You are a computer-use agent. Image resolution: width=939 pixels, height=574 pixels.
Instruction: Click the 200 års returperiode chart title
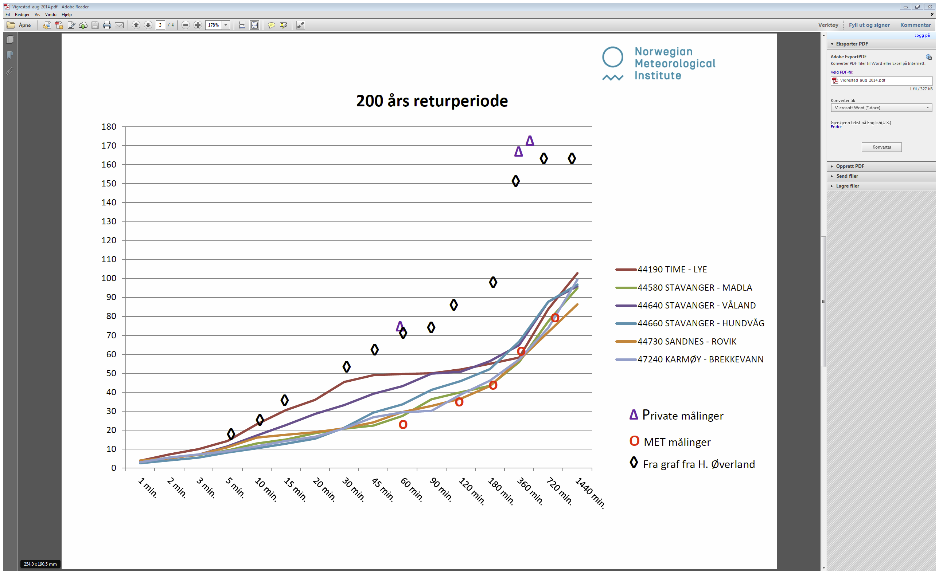pos(432,101)
